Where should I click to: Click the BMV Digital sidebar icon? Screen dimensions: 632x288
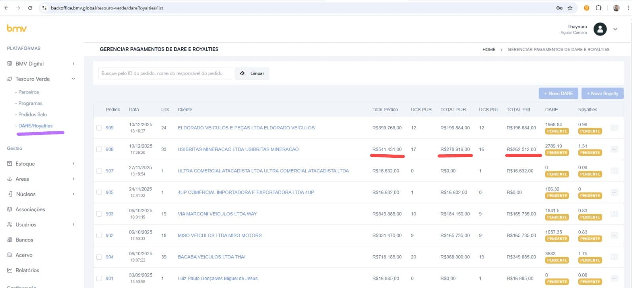[9, 64]
